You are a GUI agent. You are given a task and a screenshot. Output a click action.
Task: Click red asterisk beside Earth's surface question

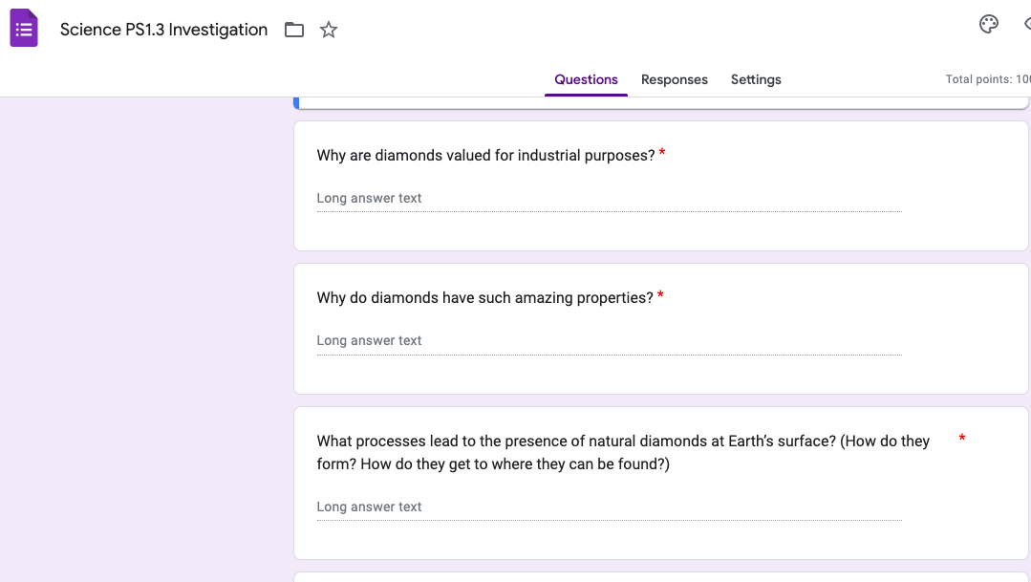point(961,439)
